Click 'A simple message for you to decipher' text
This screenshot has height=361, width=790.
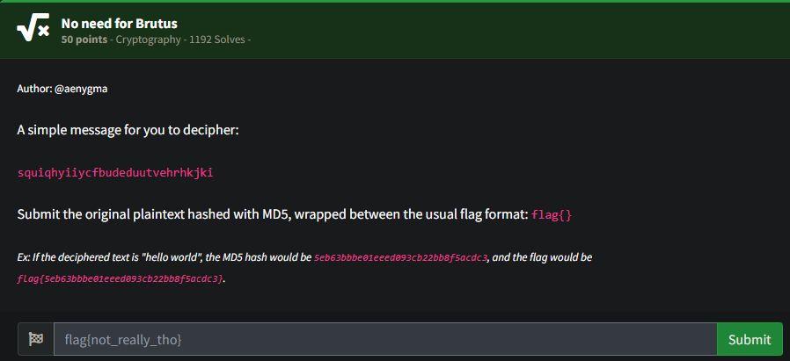tap(128, 131)
